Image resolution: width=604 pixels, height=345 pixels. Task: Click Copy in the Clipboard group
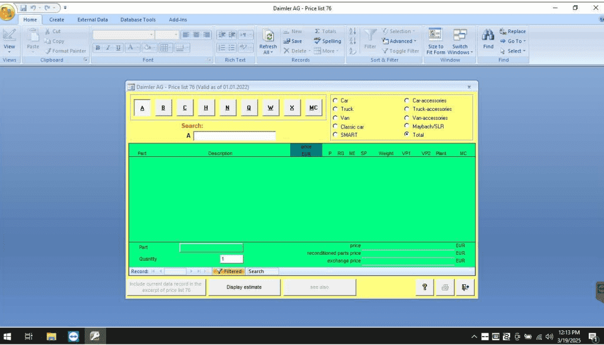pyautogui.click(x=54, y=41)
